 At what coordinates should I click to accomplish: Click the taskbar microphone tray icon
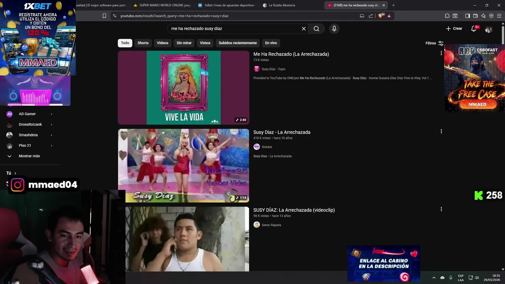(x=451, y=278)
